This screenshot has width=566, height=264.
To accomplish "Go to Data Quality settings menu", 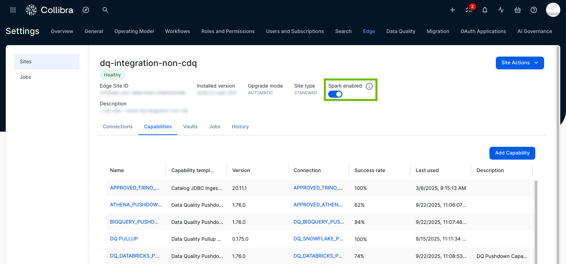I will [x=401, y=31].
